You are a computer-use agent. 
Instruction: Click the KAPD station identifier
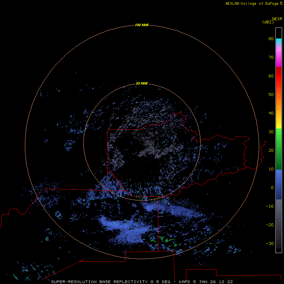185,282
